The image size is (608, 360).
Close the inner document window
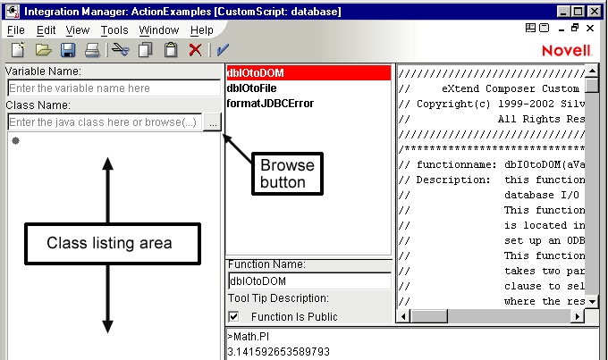590,28
